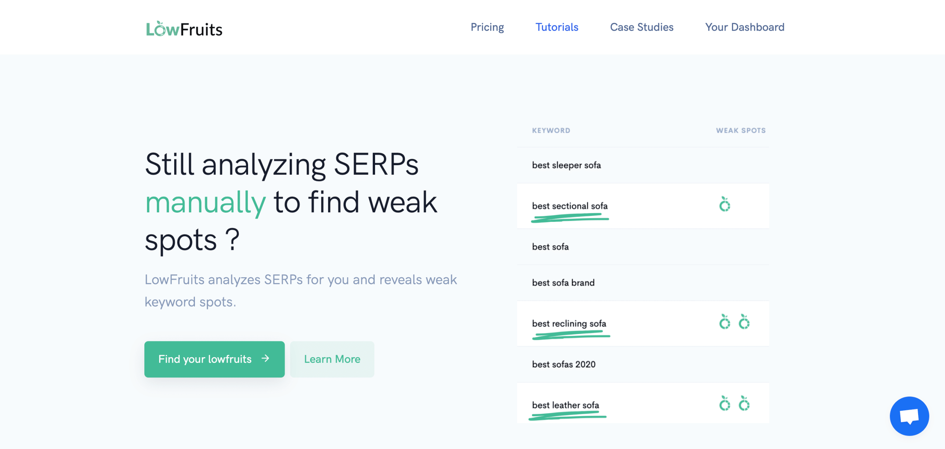The height and width of the screenshot is (449, 945).
Task: Click the best leather sofa keyword
Action: (566, 405)
